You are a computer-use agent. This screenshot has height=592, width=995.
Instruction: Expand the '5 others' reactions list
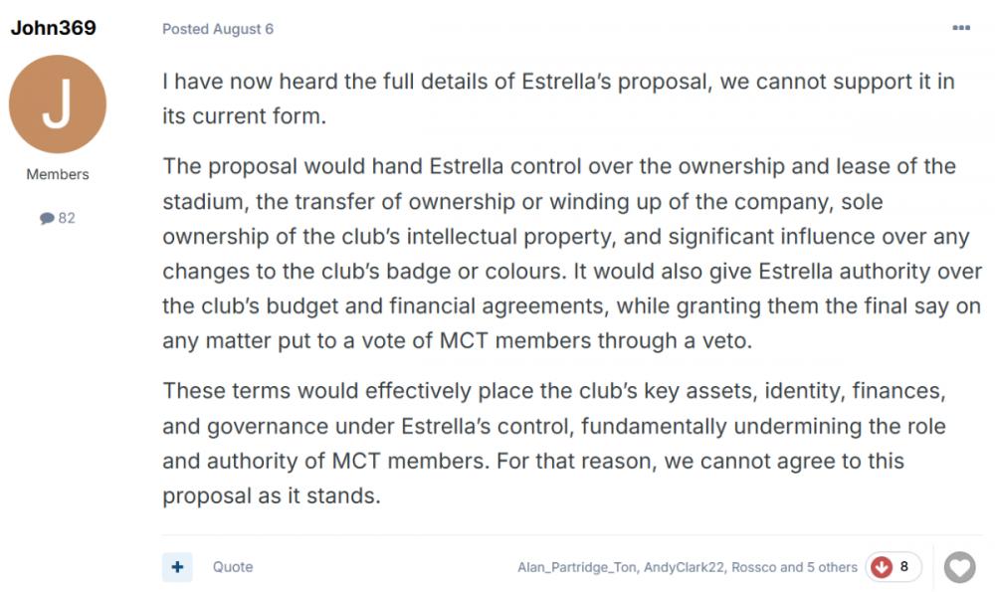pos(832,567)
